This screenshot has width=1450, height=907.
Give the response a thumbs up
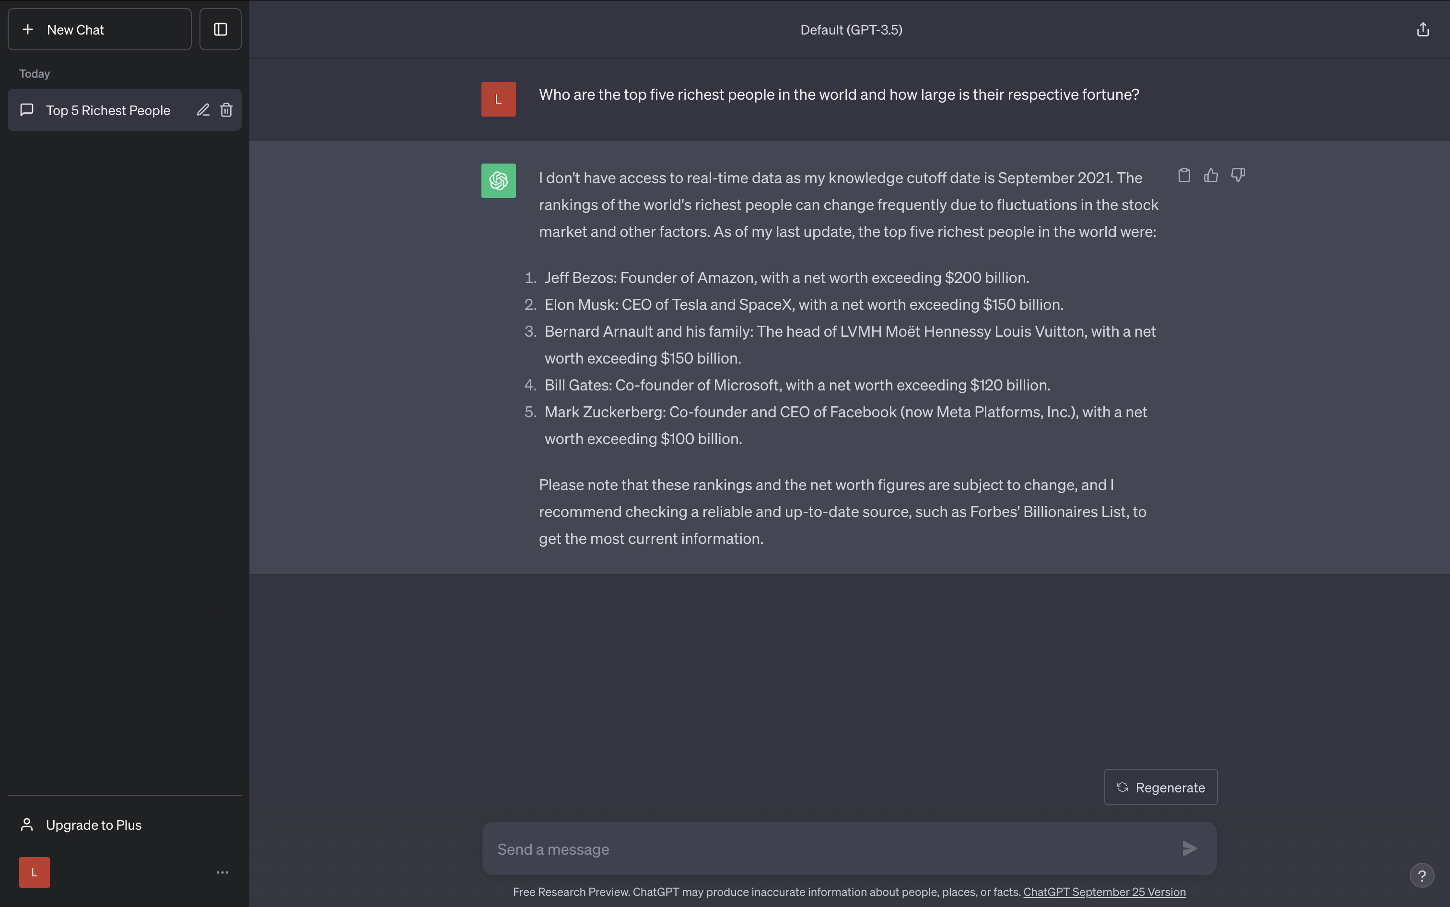click(x=1211, y=175)
